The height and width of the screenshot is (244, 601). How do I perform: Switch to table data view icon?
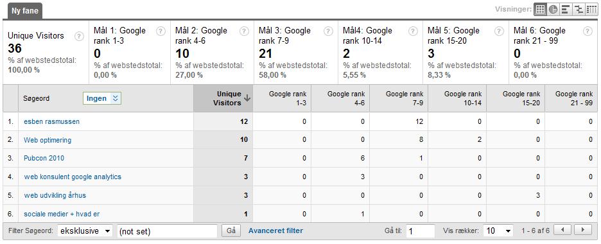(x=540, y=10)
